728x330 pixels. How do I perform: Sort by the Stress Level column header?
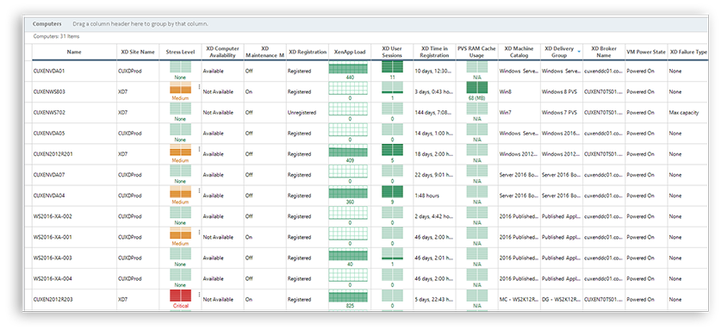tap(181, 52)
